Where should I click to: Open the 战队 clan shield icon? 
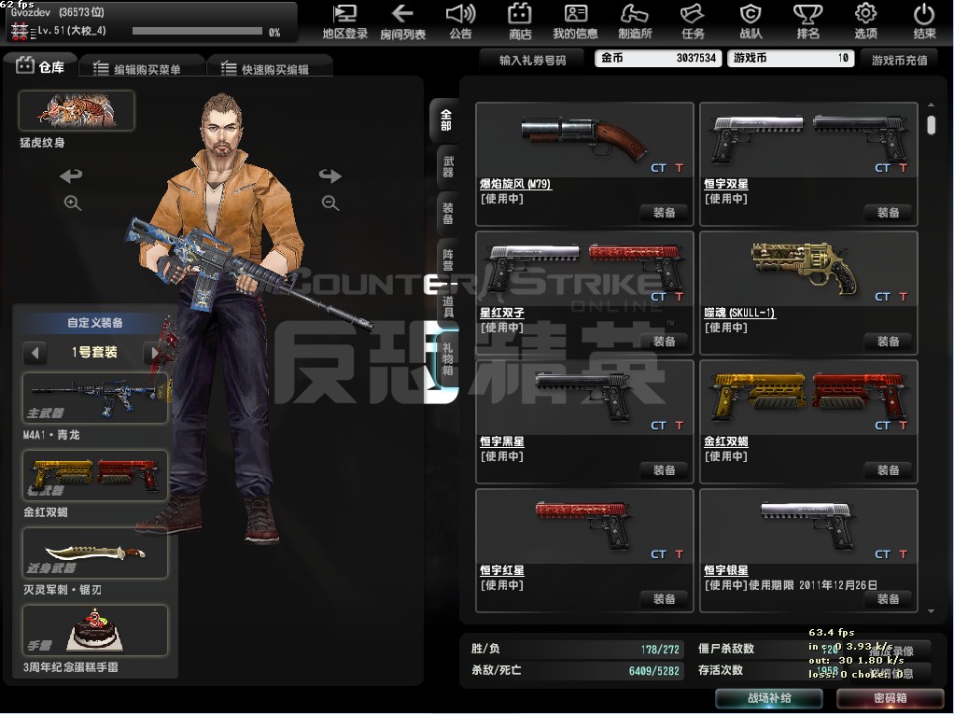[x=751, y=21]
